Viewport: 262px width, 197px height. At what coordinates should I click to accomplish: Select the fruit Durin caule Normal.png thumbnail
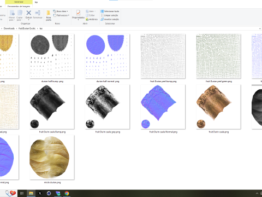(163, 109)
